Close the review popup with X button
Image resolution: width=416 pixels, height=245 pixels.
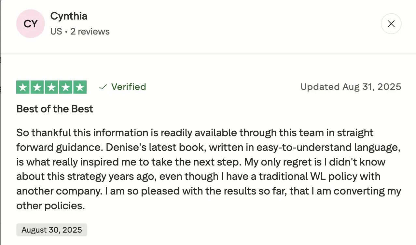(391, 24)
